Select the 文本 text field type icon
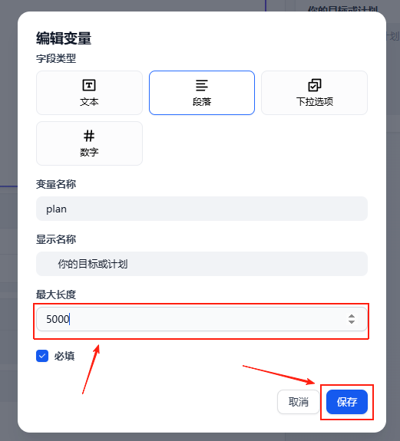The height and width of the screenshot is (441, 400). 89,85
